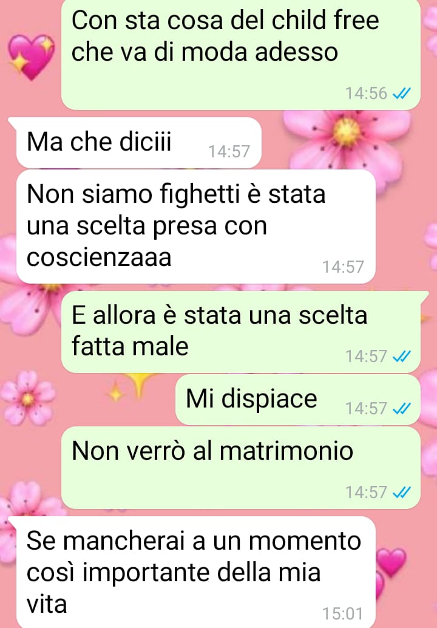Tap the 14:57 timestamp on 'Ma che diciii'
437x628 pixels.
click(x=229, y=151)
